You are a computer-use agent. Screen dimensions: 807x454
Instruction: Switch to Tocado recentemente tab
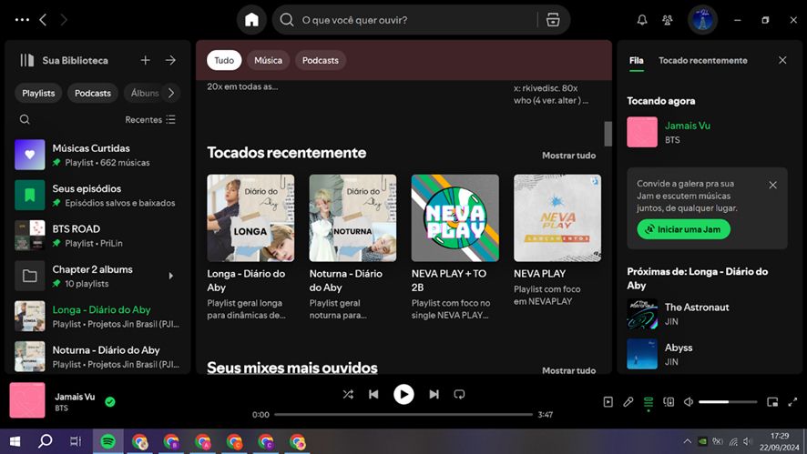pyautogui.click(x=703, y=60)
